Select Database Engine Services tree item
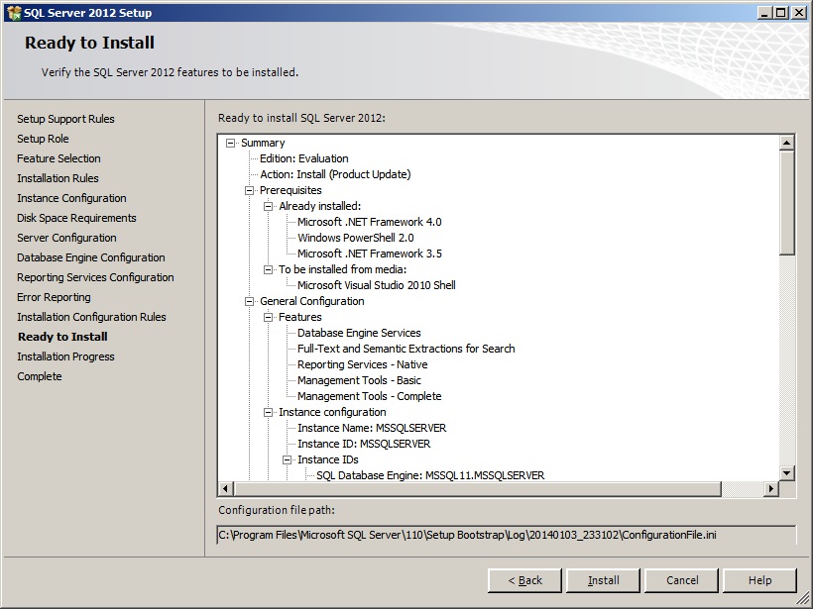This screenshot has height=609, width=813. coord(359,333)
